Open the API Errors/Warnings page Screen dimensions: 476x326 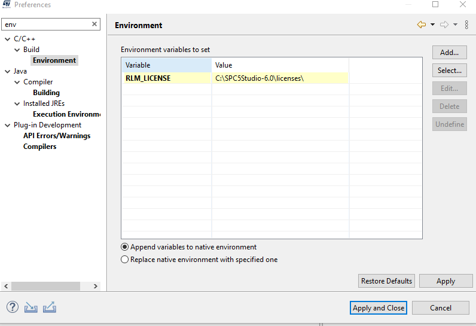(57, 136)
